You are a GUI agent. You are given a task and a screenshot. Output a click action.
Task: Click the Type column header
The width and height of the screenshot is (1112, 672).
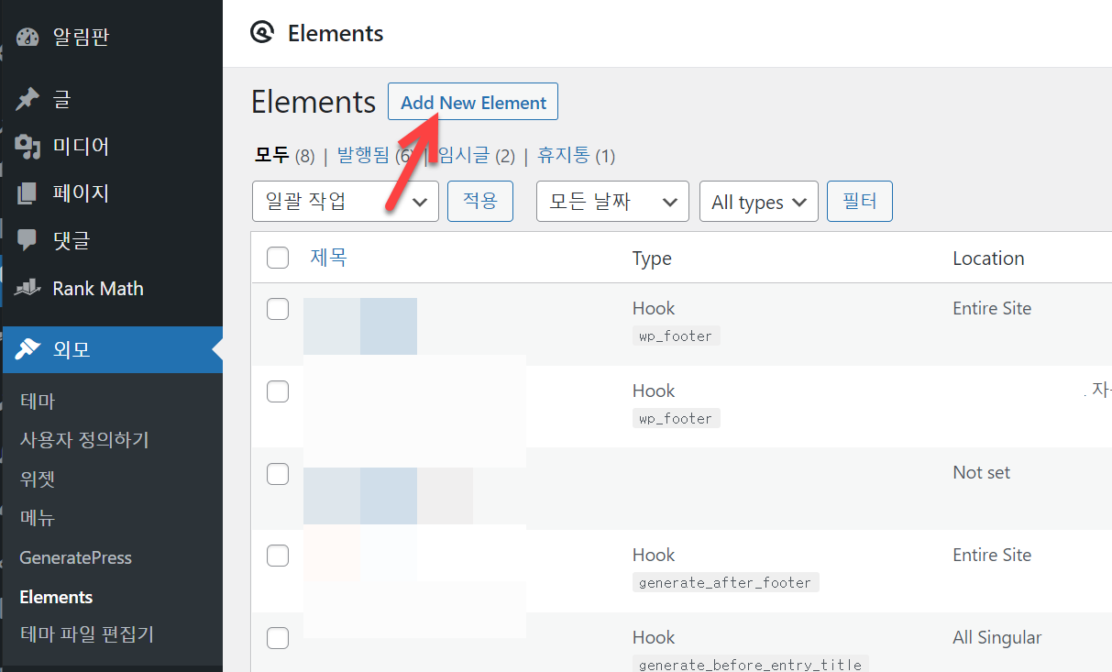[652, 259]
